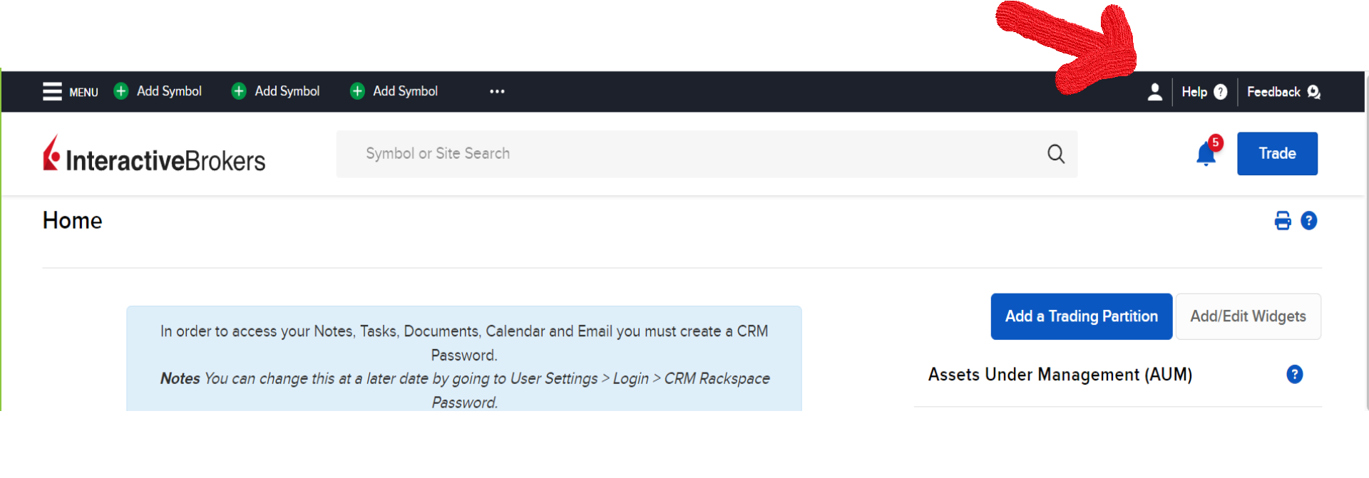Click the Feedback speech bubble icon

click(1313, 92)
